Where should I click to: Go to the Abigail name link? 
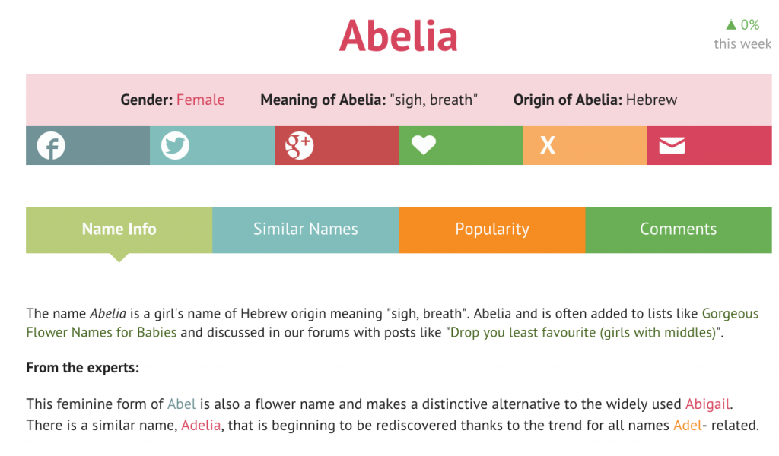point(707,404)
